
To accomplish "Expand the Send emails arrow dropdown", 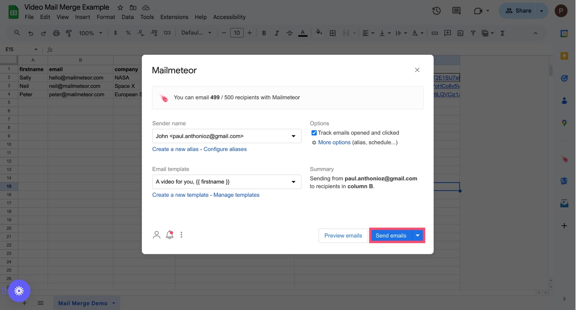I will (418, 235).
